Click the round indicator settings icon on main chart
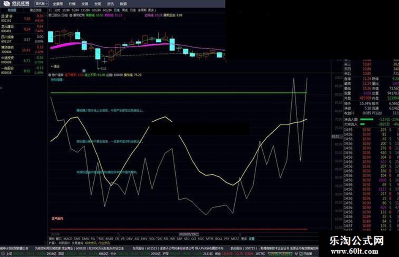The width and height of the screenshot is (399, 257). [71, 15]
